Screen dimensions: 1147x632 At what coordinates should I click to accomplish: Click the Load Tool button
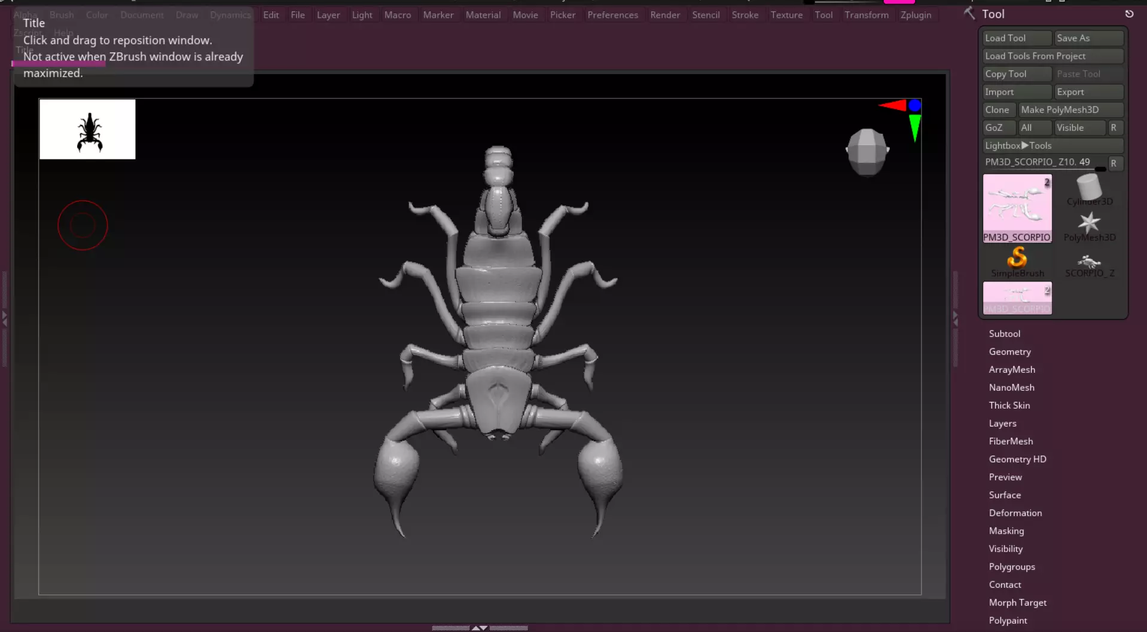tap(1017, 38)
